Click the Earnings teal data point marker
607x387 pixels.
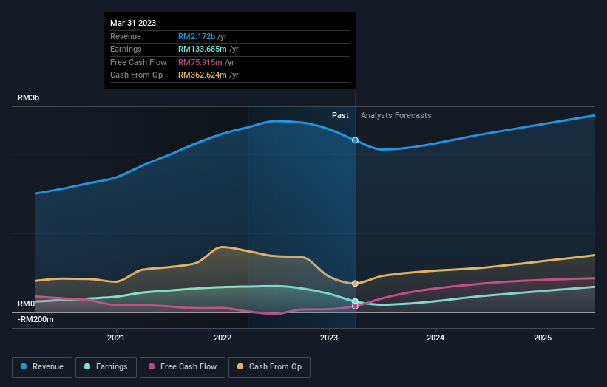pos(355,301)
